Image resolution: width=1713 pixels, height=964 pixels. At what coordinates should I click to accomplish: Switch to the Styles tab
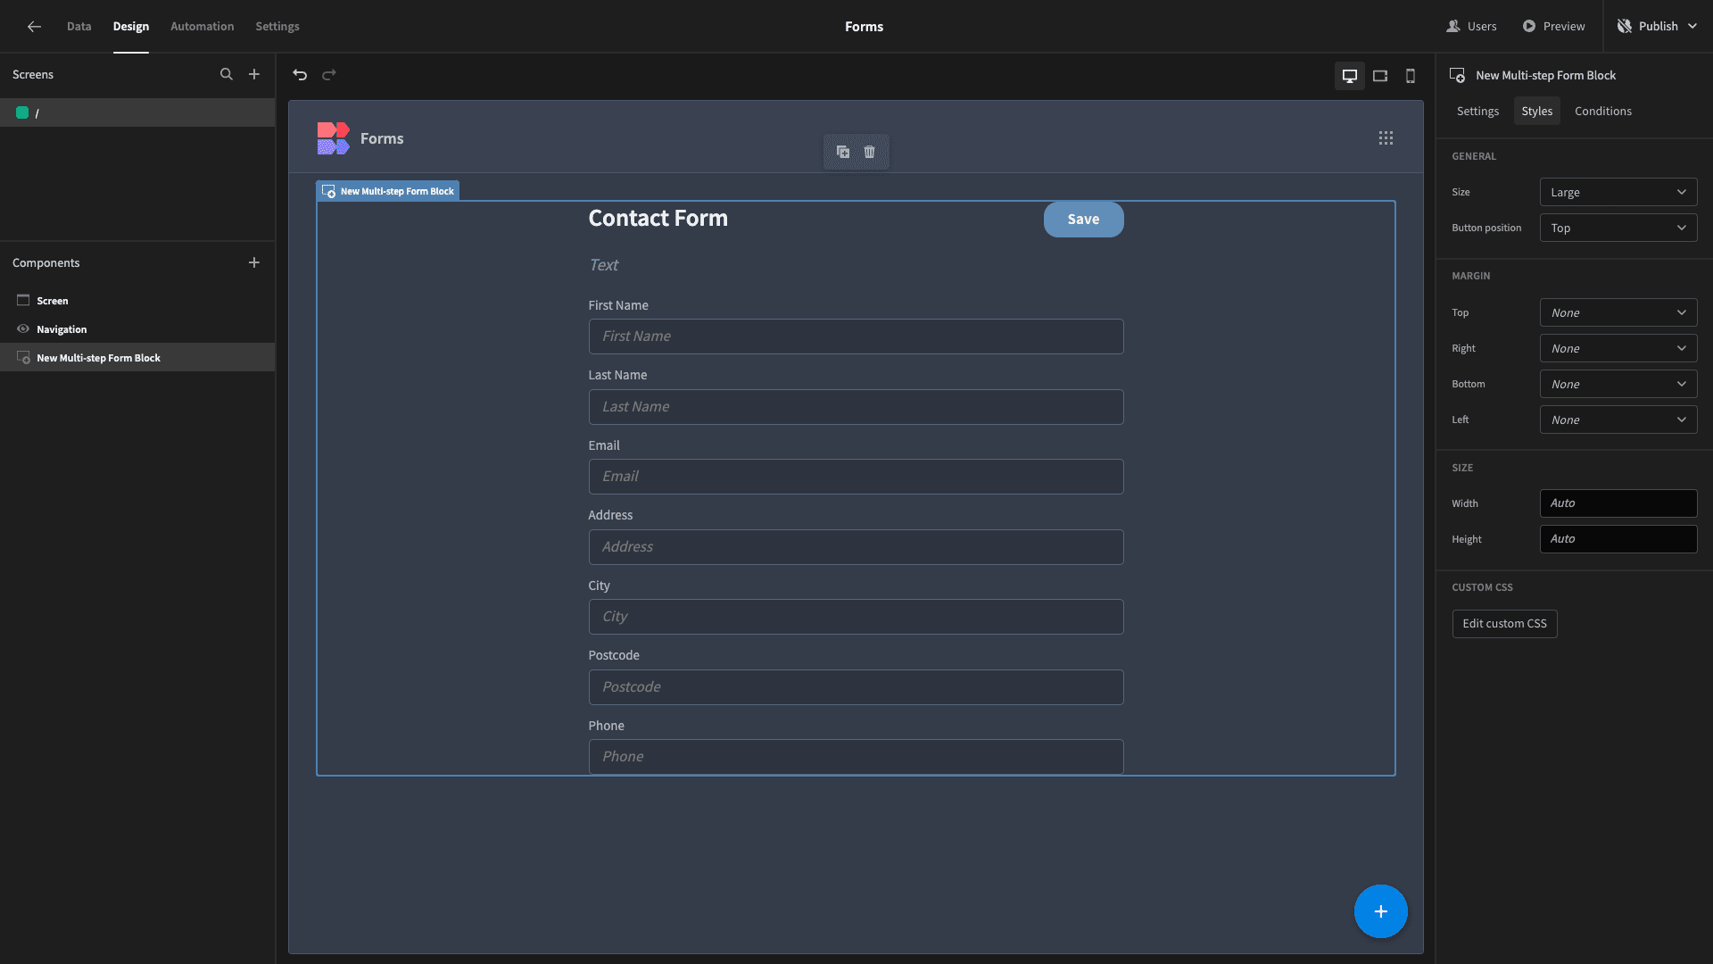(1536, 112)
